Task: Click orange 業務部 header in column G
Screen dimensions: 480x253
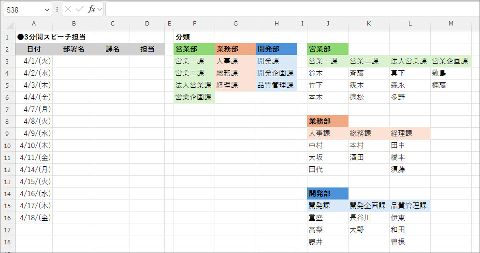Action: pyautogui.click(x=235, y=50)
